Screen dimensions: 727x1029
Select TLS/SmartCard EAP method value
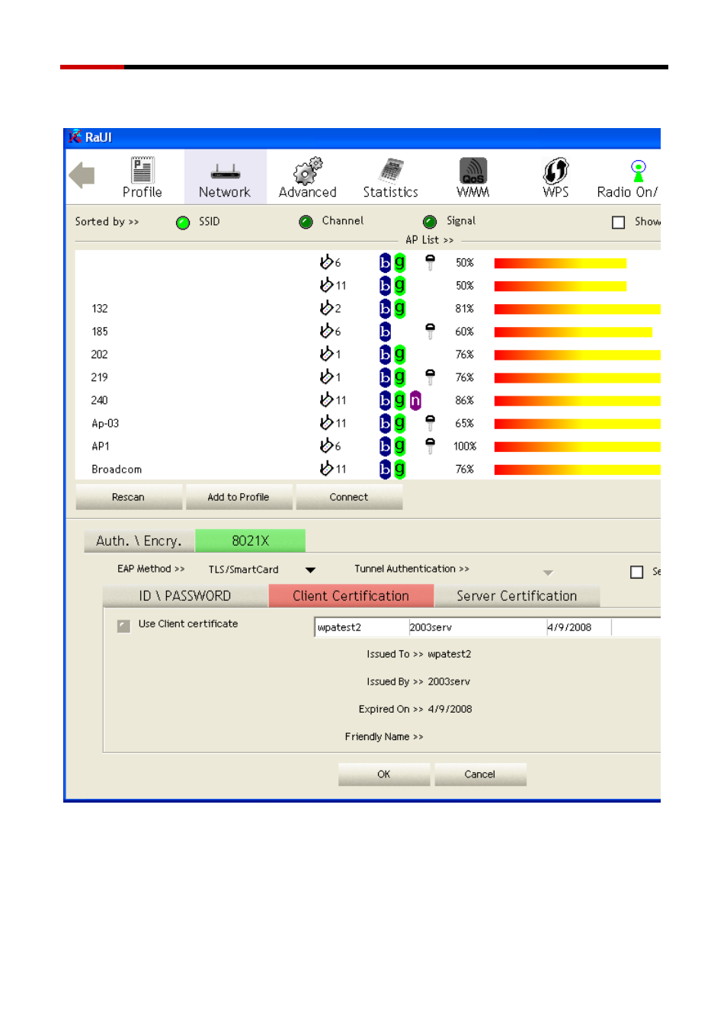tap(244, 569)
